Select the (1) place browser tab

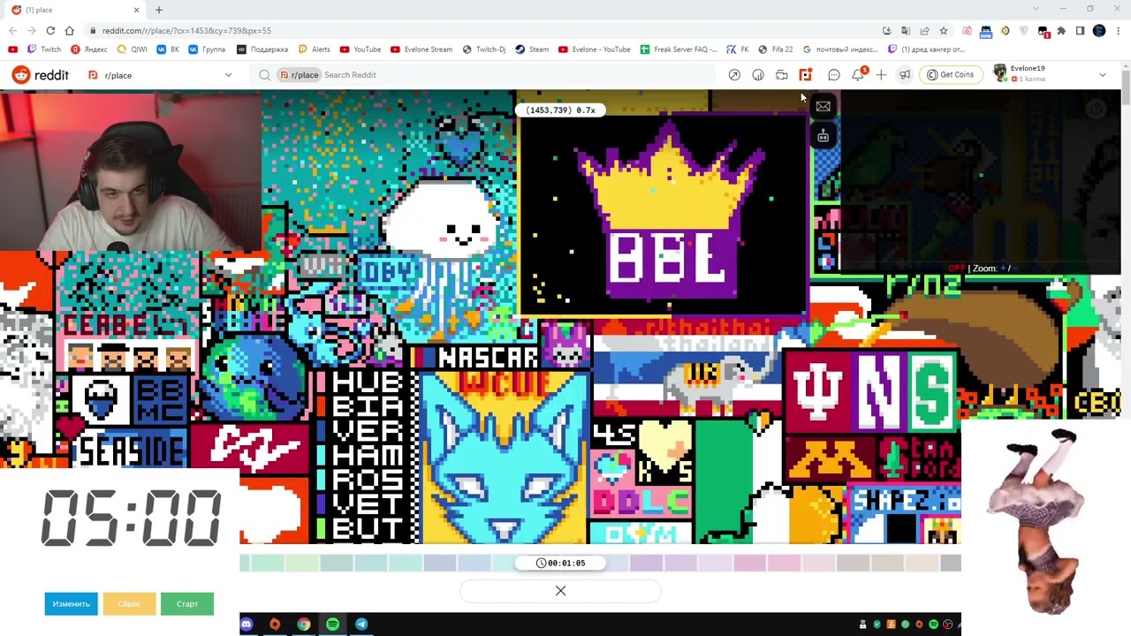(75, 10)
